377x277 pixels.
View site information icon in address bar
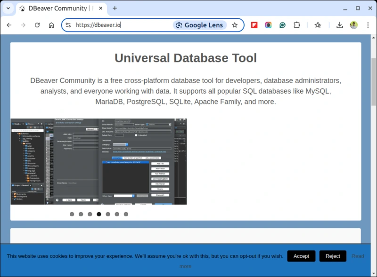point(68,25)
